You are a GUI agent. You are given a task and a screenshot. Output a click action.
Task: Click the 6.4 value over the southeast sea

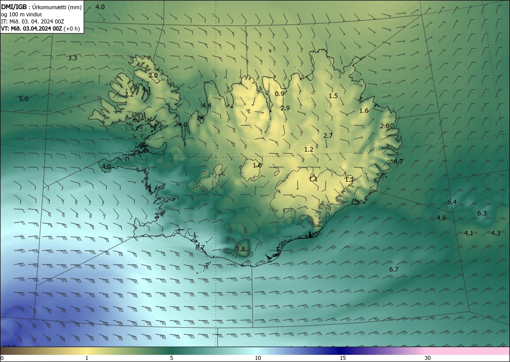(x=452, y=202)
